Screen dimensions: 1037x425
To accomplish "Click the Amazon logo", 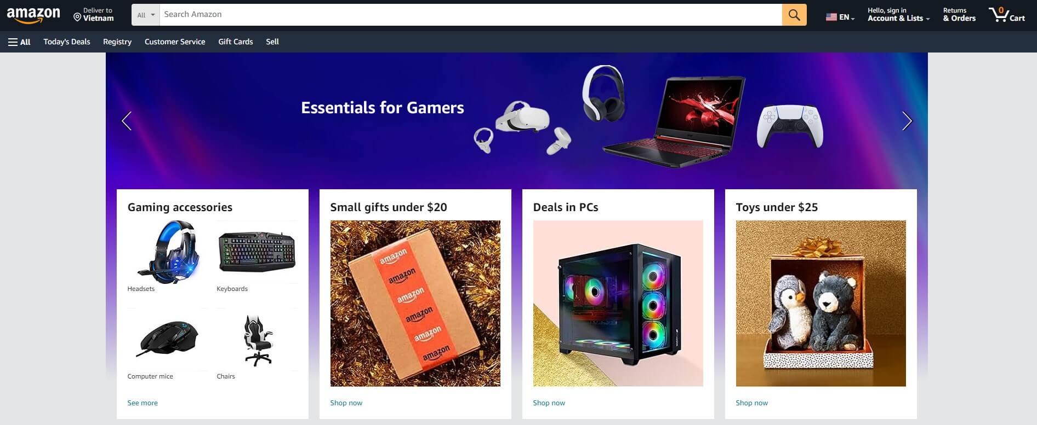I will tap(33, 15).
